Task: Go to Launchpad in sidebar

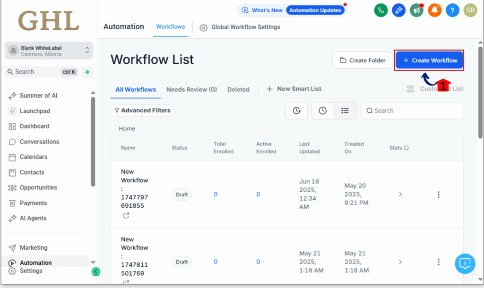Action: click(x=35, y=111)
